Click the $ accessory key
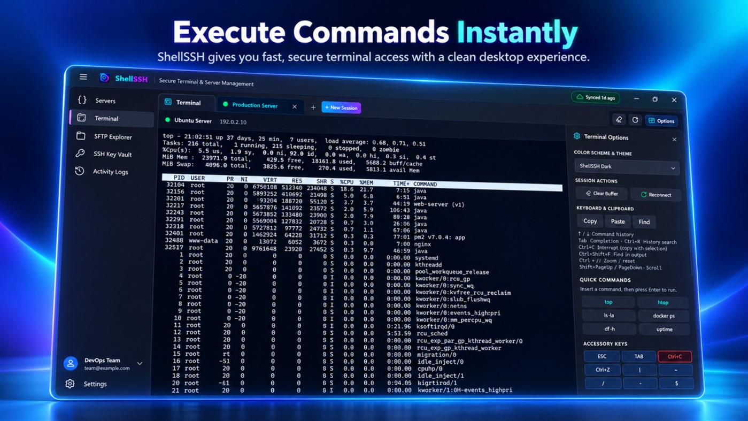Image resolution: width=748 pixels, height=421 pixels. coord(676,384)
